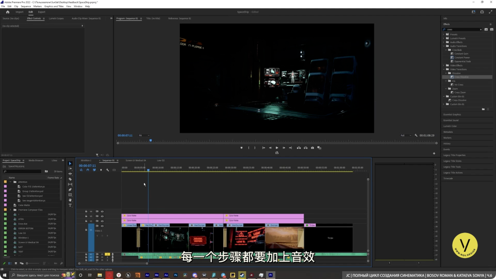The image size is (496, 279).
Task: Open the Fit zoom level dropdown
Action: click(x=144, y=136)
